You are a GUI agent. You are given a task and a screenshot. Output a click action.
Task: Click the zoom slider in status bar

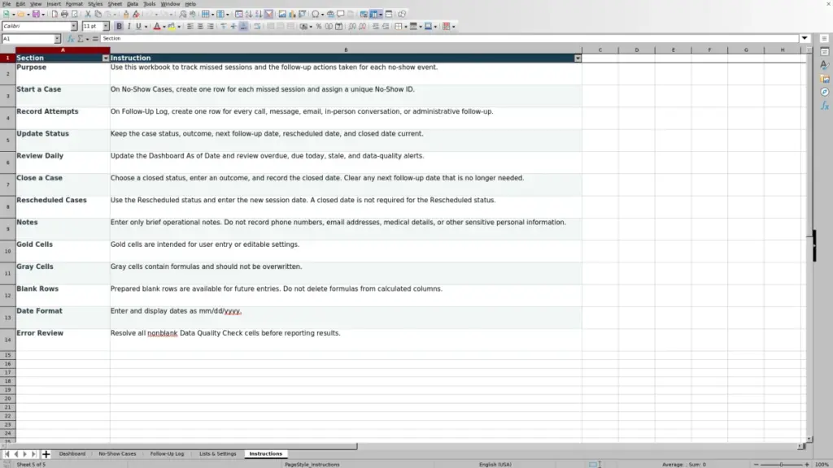tap(782, 464)
